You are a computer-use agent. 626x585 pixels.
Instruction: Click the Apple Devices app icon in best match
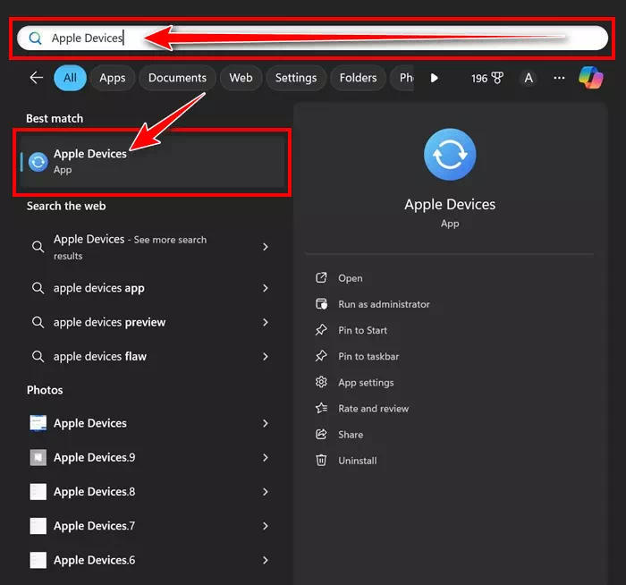[x=38, y=162]
